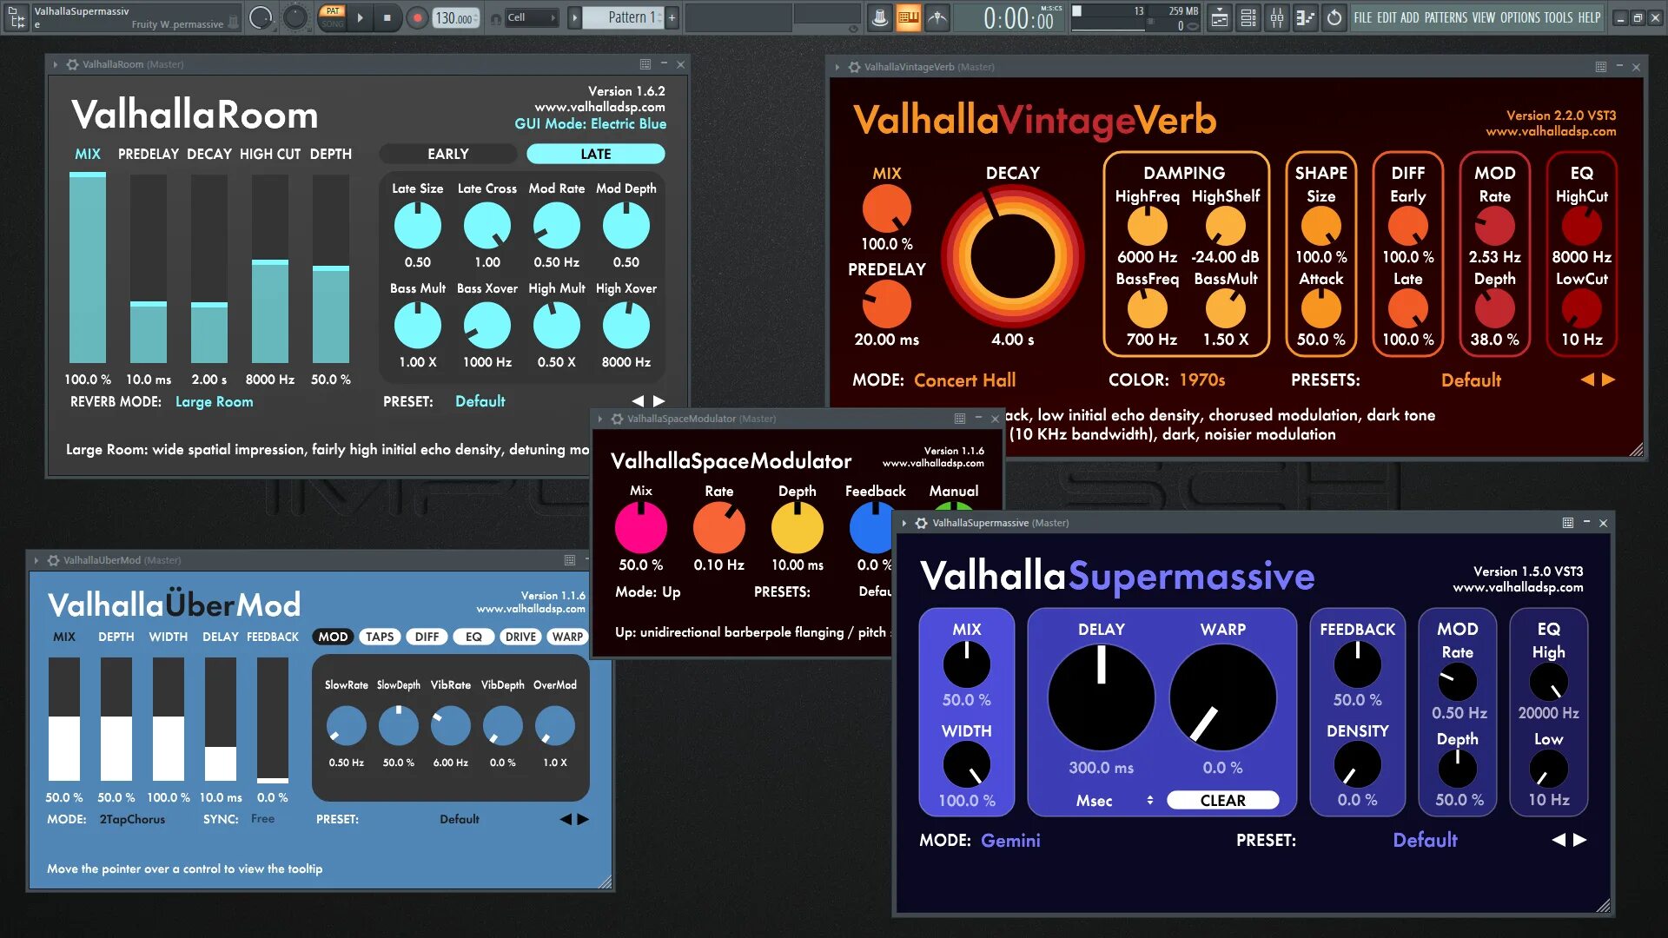Open the EDIT menu
1668x938 pixels.
coord(1386,17)
